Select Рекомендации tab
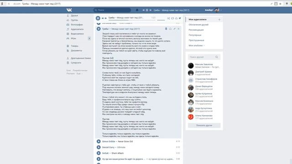Screen dimensions: 292x164 pos(196,30)
